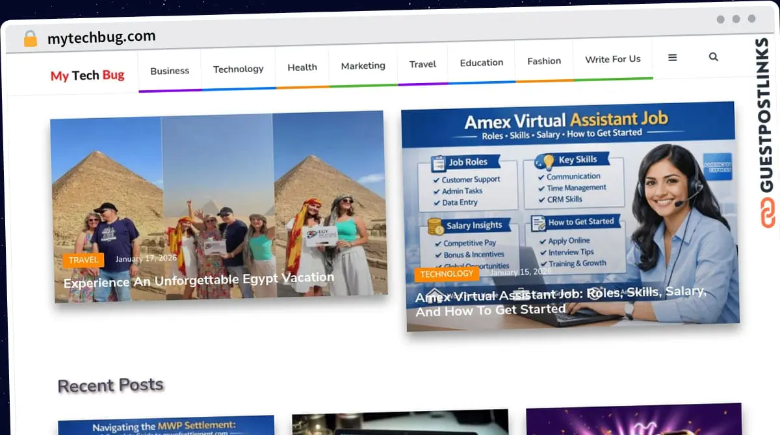Open the hamburger menu icon

tap(672, 58)
